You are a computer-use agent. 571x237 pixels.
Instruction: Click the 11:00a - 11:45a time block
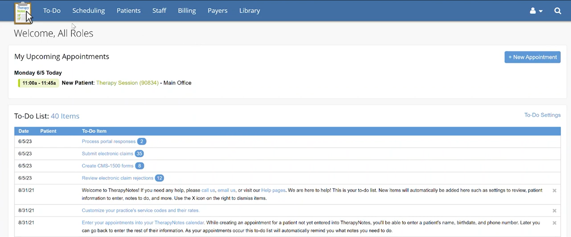[x=39, y=83]
